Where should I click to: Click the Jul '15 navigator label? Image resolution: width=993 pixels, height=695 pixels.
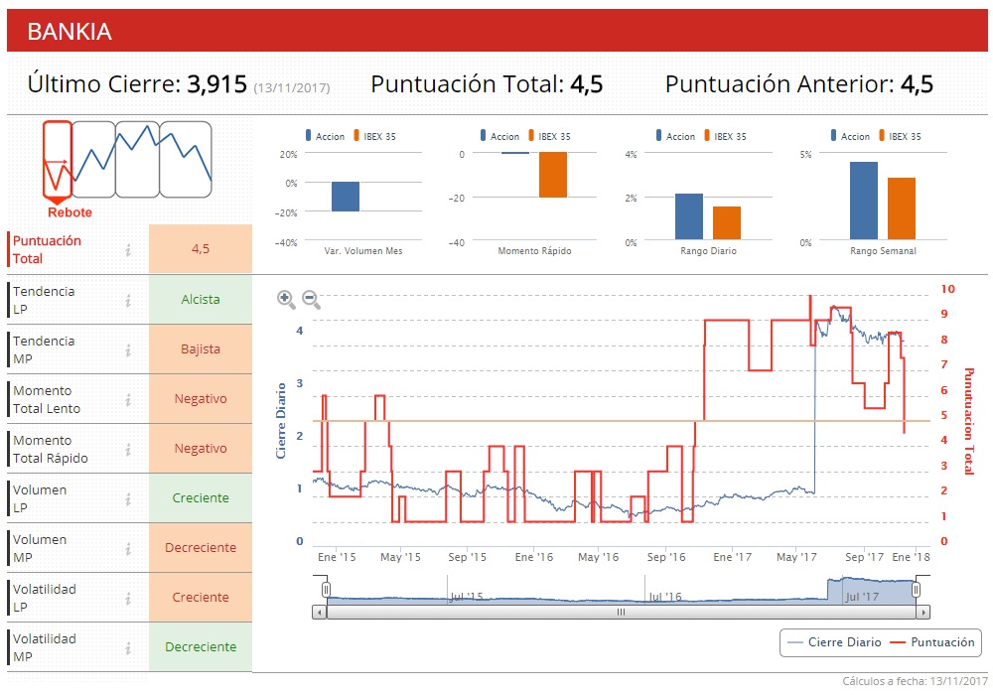click(x=466, y=597)
